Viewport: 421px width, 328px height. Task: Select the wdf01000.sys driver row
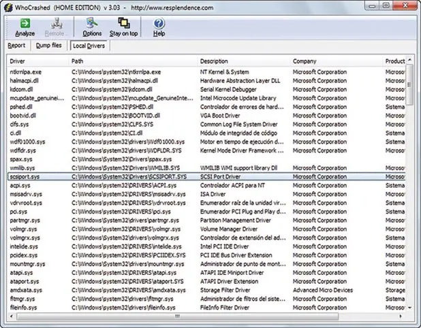(x=206, y=142)
